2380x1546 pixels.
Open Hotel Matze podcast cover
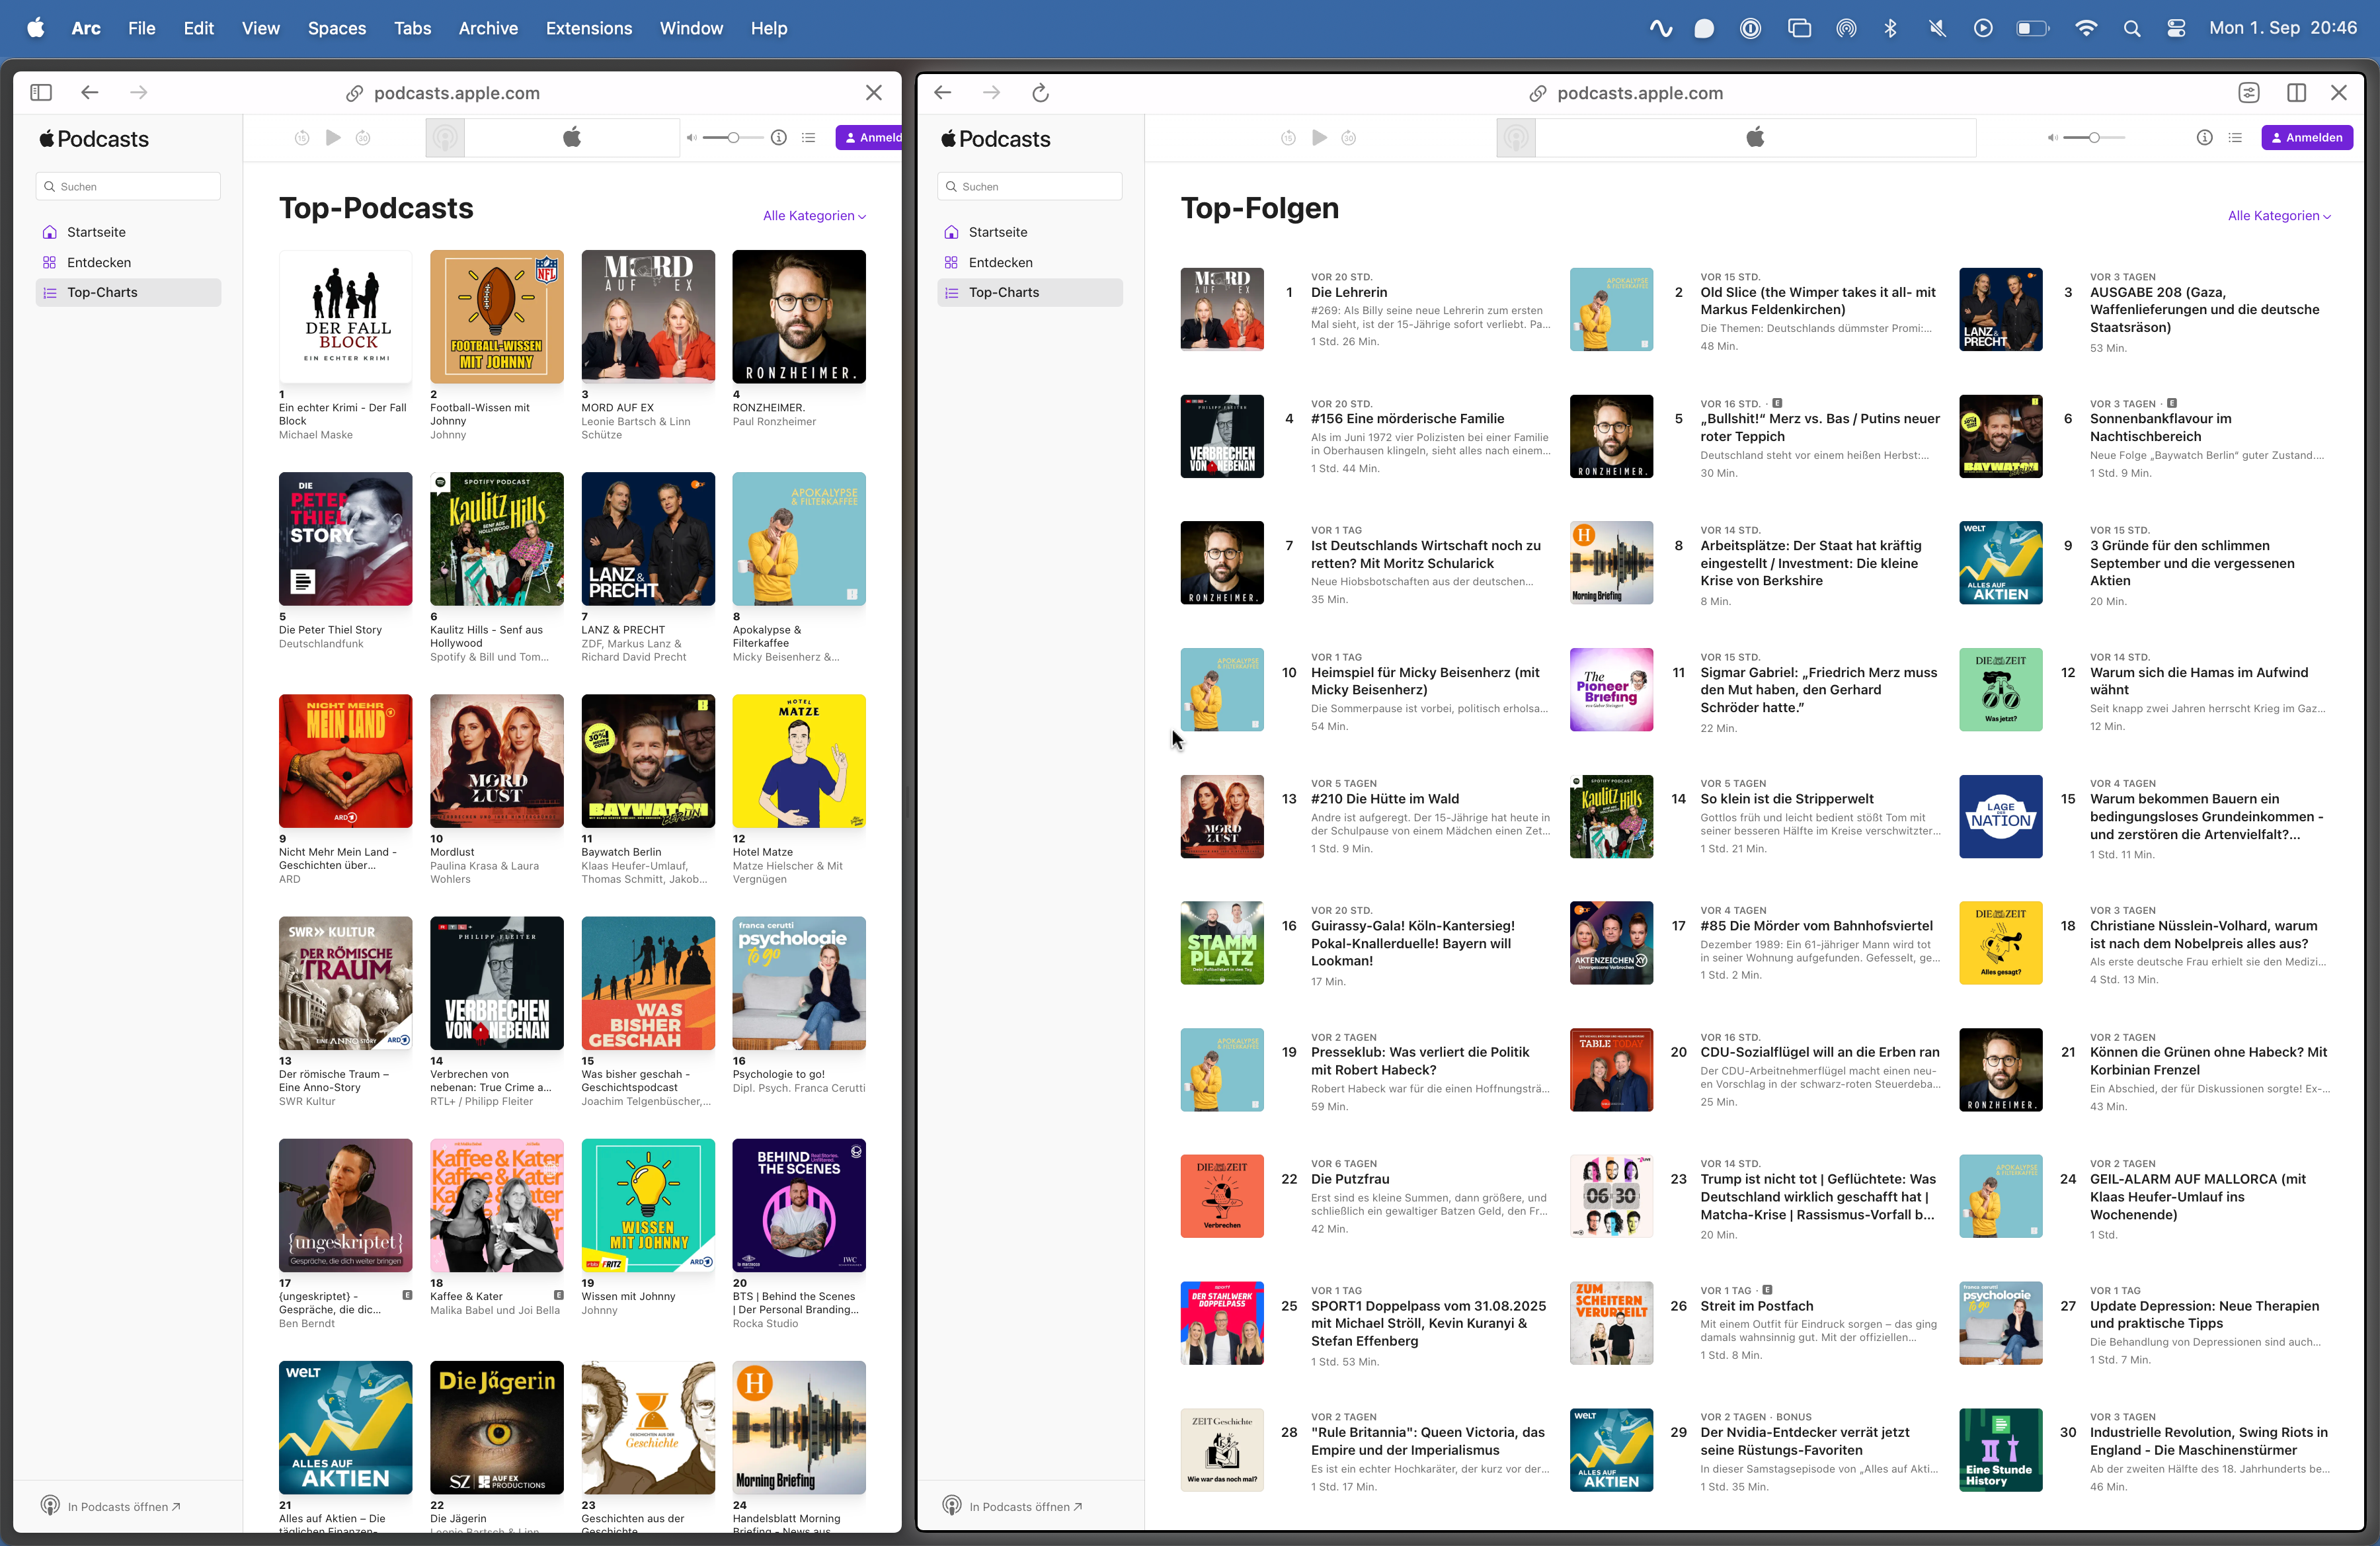(x=799, y=760)
